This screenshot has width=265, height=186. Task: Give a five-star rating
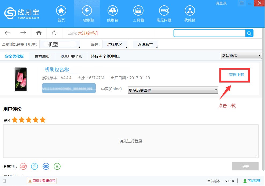[x=43, y=120]
